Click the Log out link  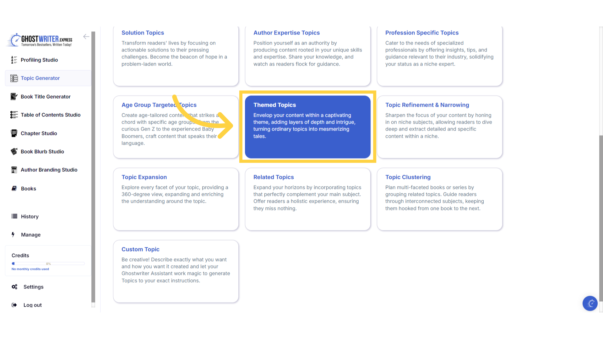[32, 305]
